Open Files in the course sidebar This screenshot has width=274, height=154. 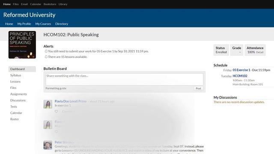[x=13, y=88]
